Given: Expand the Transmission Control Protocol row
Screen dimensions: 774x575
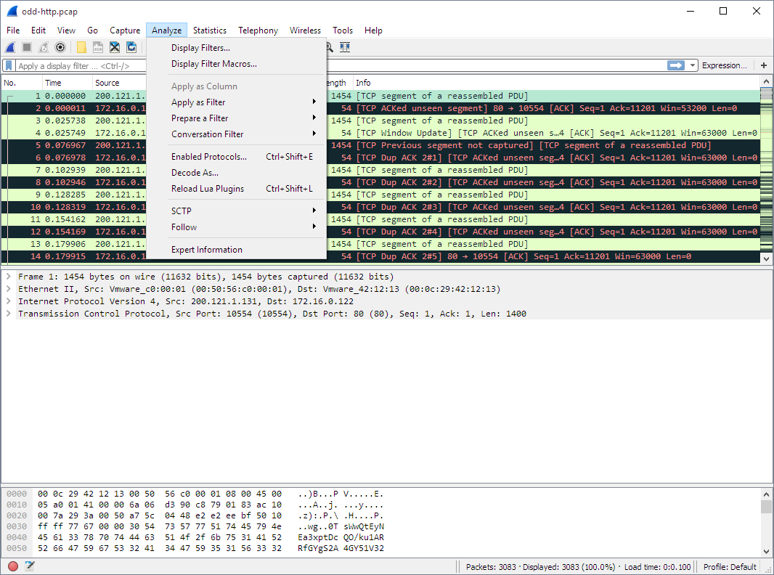Looking at the screenshot, I should point(8,314).
